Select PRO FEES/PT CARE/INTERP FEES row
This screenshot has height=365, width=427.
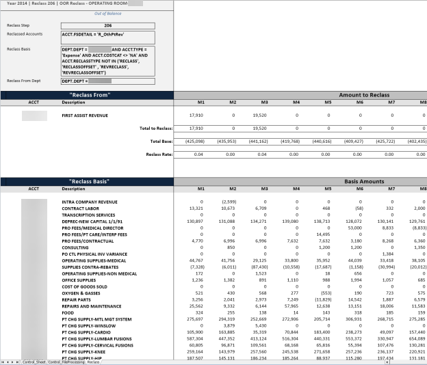[x=94, y=234]
